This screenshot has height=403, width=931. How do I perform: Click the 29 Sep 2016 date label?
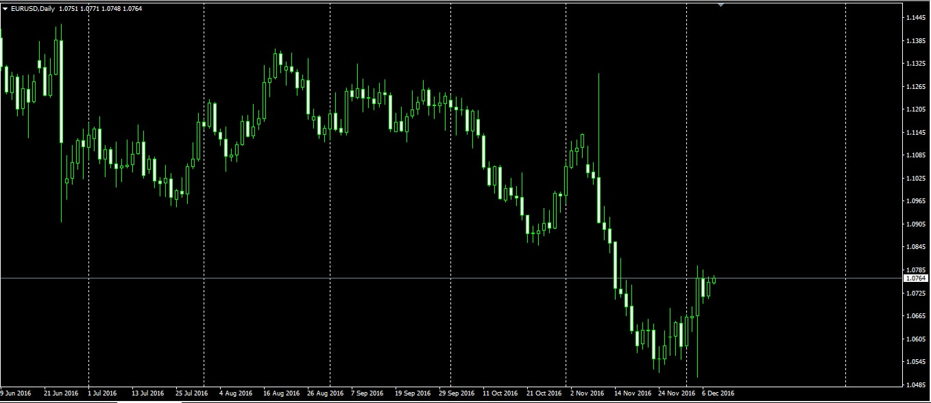click(457, 393)
